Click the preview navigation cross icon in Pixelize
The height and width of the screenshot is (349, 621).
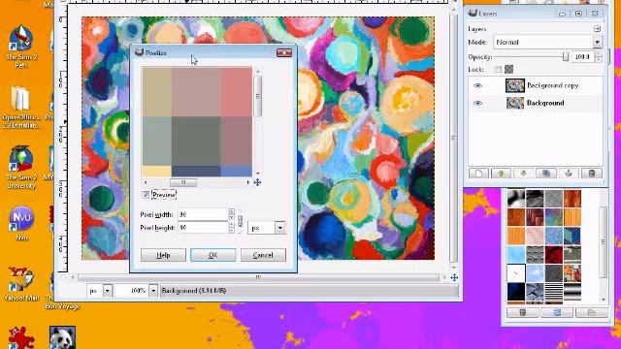point(257,182)
